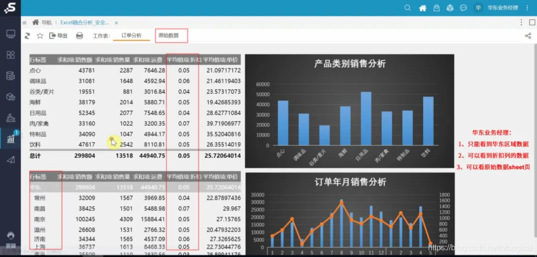Switch to the 原始数据 worksheet tab

[169, 36]
